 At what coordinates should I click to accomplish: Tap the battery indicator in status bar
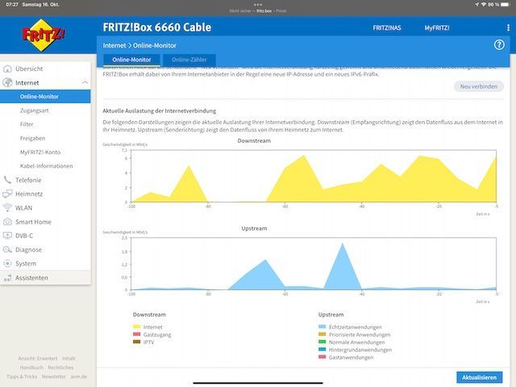[506, 4]
